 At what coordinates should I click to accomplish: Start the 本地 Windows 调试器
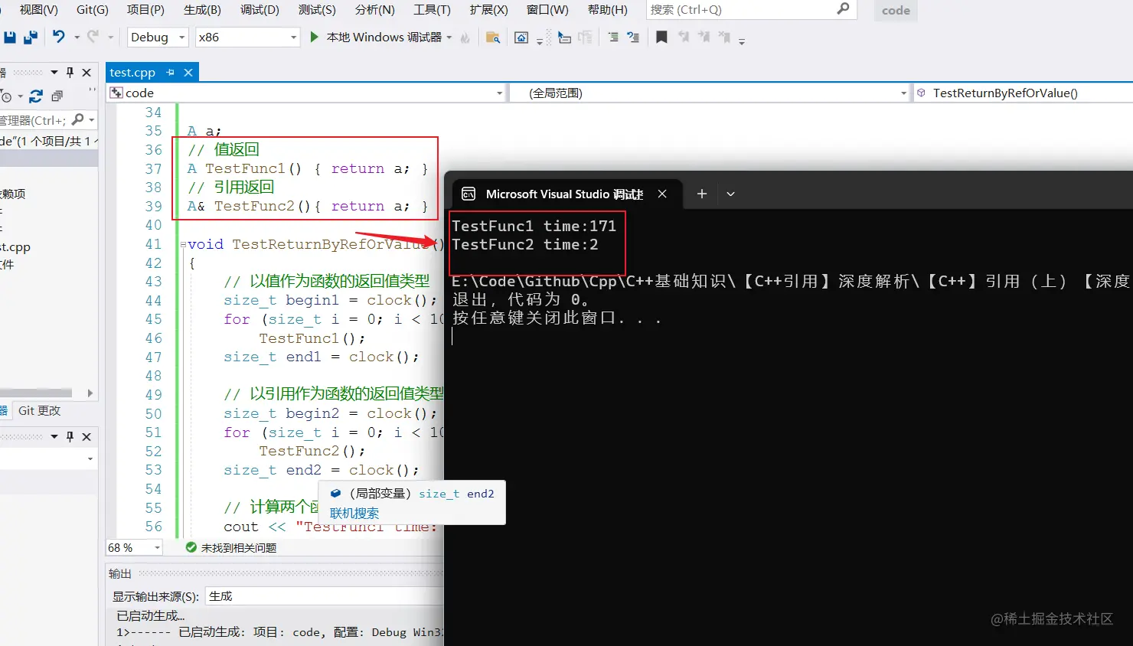pyautogui.click(x=380, y=36)
